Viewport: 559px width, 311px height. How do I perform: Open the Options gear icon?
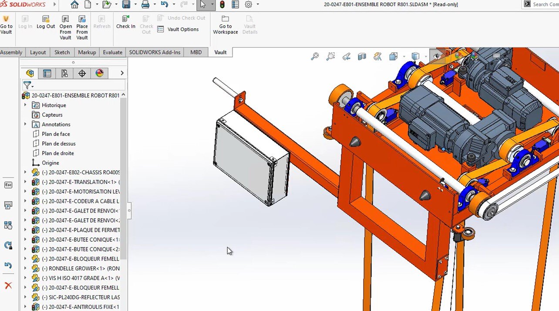pos(249,5)
